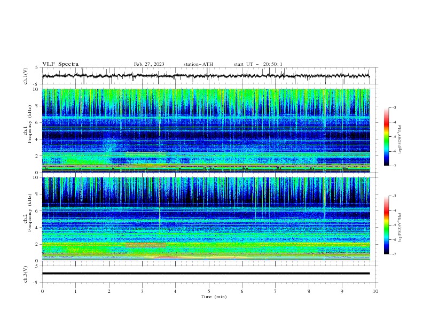Image resolution: width=423 pixels, height=327 pixels.
Task: Click the 'start UT = 20:50:1' label
Action: point(258,64)
